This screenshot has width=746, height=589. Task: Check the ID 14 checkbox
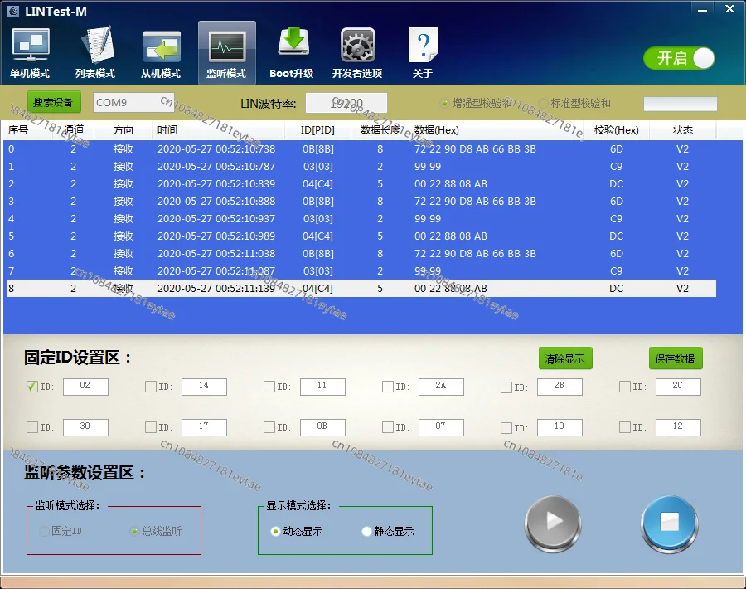pos(151,387)
